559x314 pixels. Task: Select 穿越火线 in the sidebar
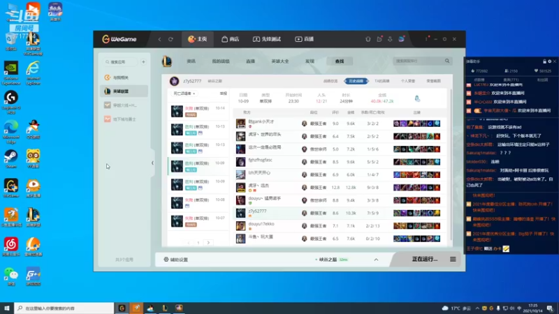(124, 105)
